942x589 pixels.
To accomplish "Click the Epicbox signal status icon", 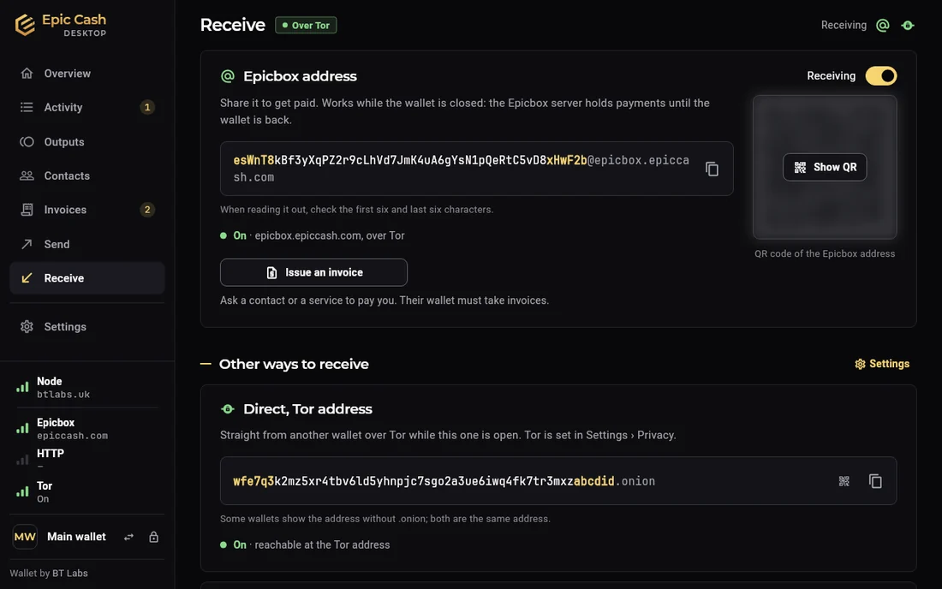I will [x=22, y=429].
